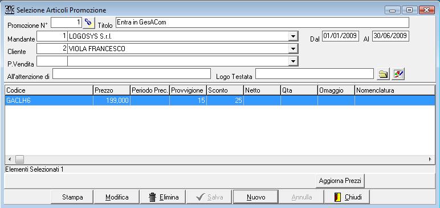Click the Omaggio column header
The height and width of the screenshot is (208, 440).
(336, 90)
